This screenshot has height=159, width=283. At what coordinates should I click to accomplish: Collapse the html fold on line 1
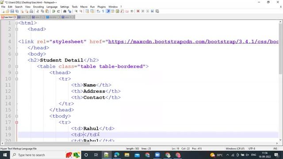[17, 23]
